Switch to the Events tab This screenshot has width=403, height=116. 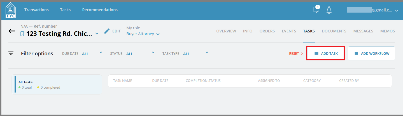[x=289, y=31]
